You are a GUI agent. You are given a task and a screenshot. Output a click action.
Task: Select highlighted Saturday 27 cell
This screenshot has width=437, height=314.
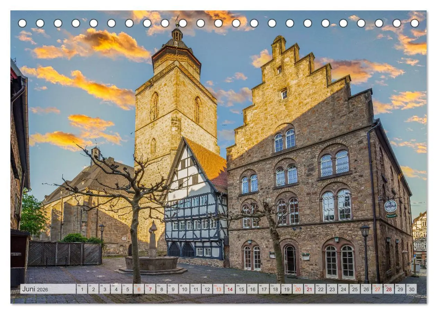377,289
